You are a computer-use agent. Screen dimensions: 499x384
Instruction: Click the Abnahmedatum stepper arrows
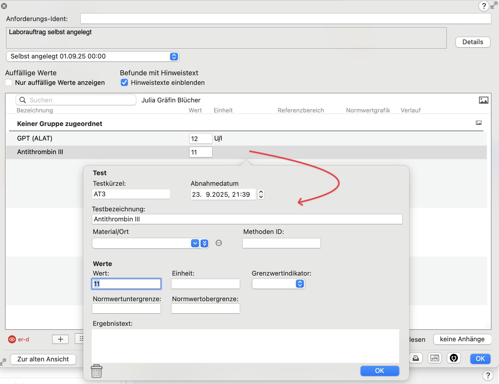pos(261,194)
